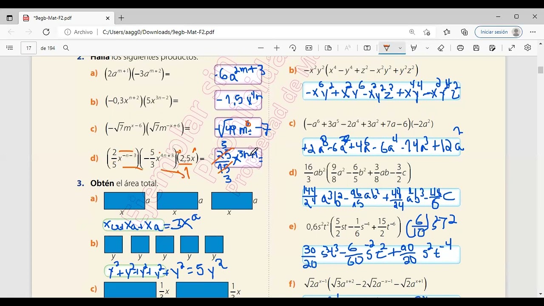
Task: Zoom out of the PDF
Action: (261, 48)
